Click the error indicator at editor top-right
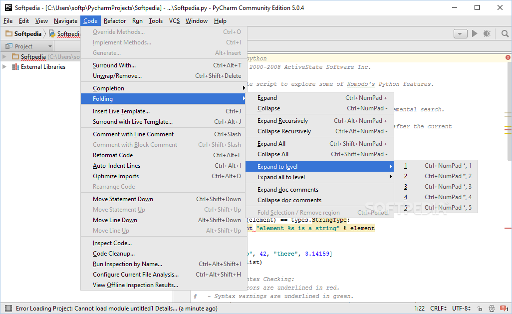Image resolution: width=512 pixels, height=314 pixels. (x=508, y=57)
